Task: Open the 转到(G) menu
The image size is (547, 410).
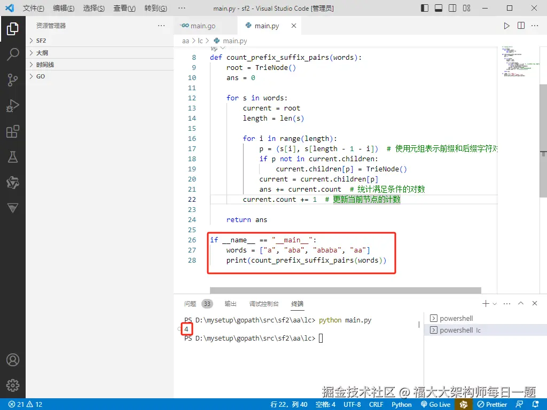Action: (x=155, y=8)
